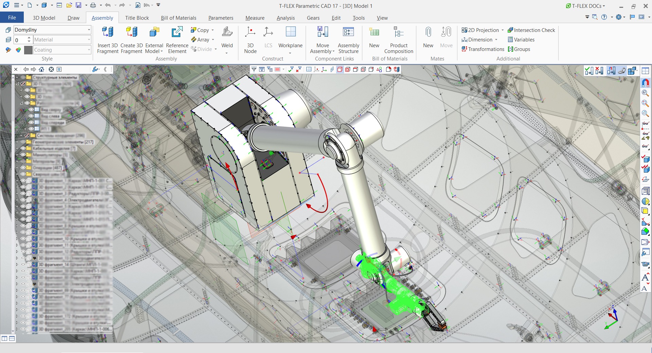Click the locate target icon in tree
652x353 pixels.
tap(51, 69)
